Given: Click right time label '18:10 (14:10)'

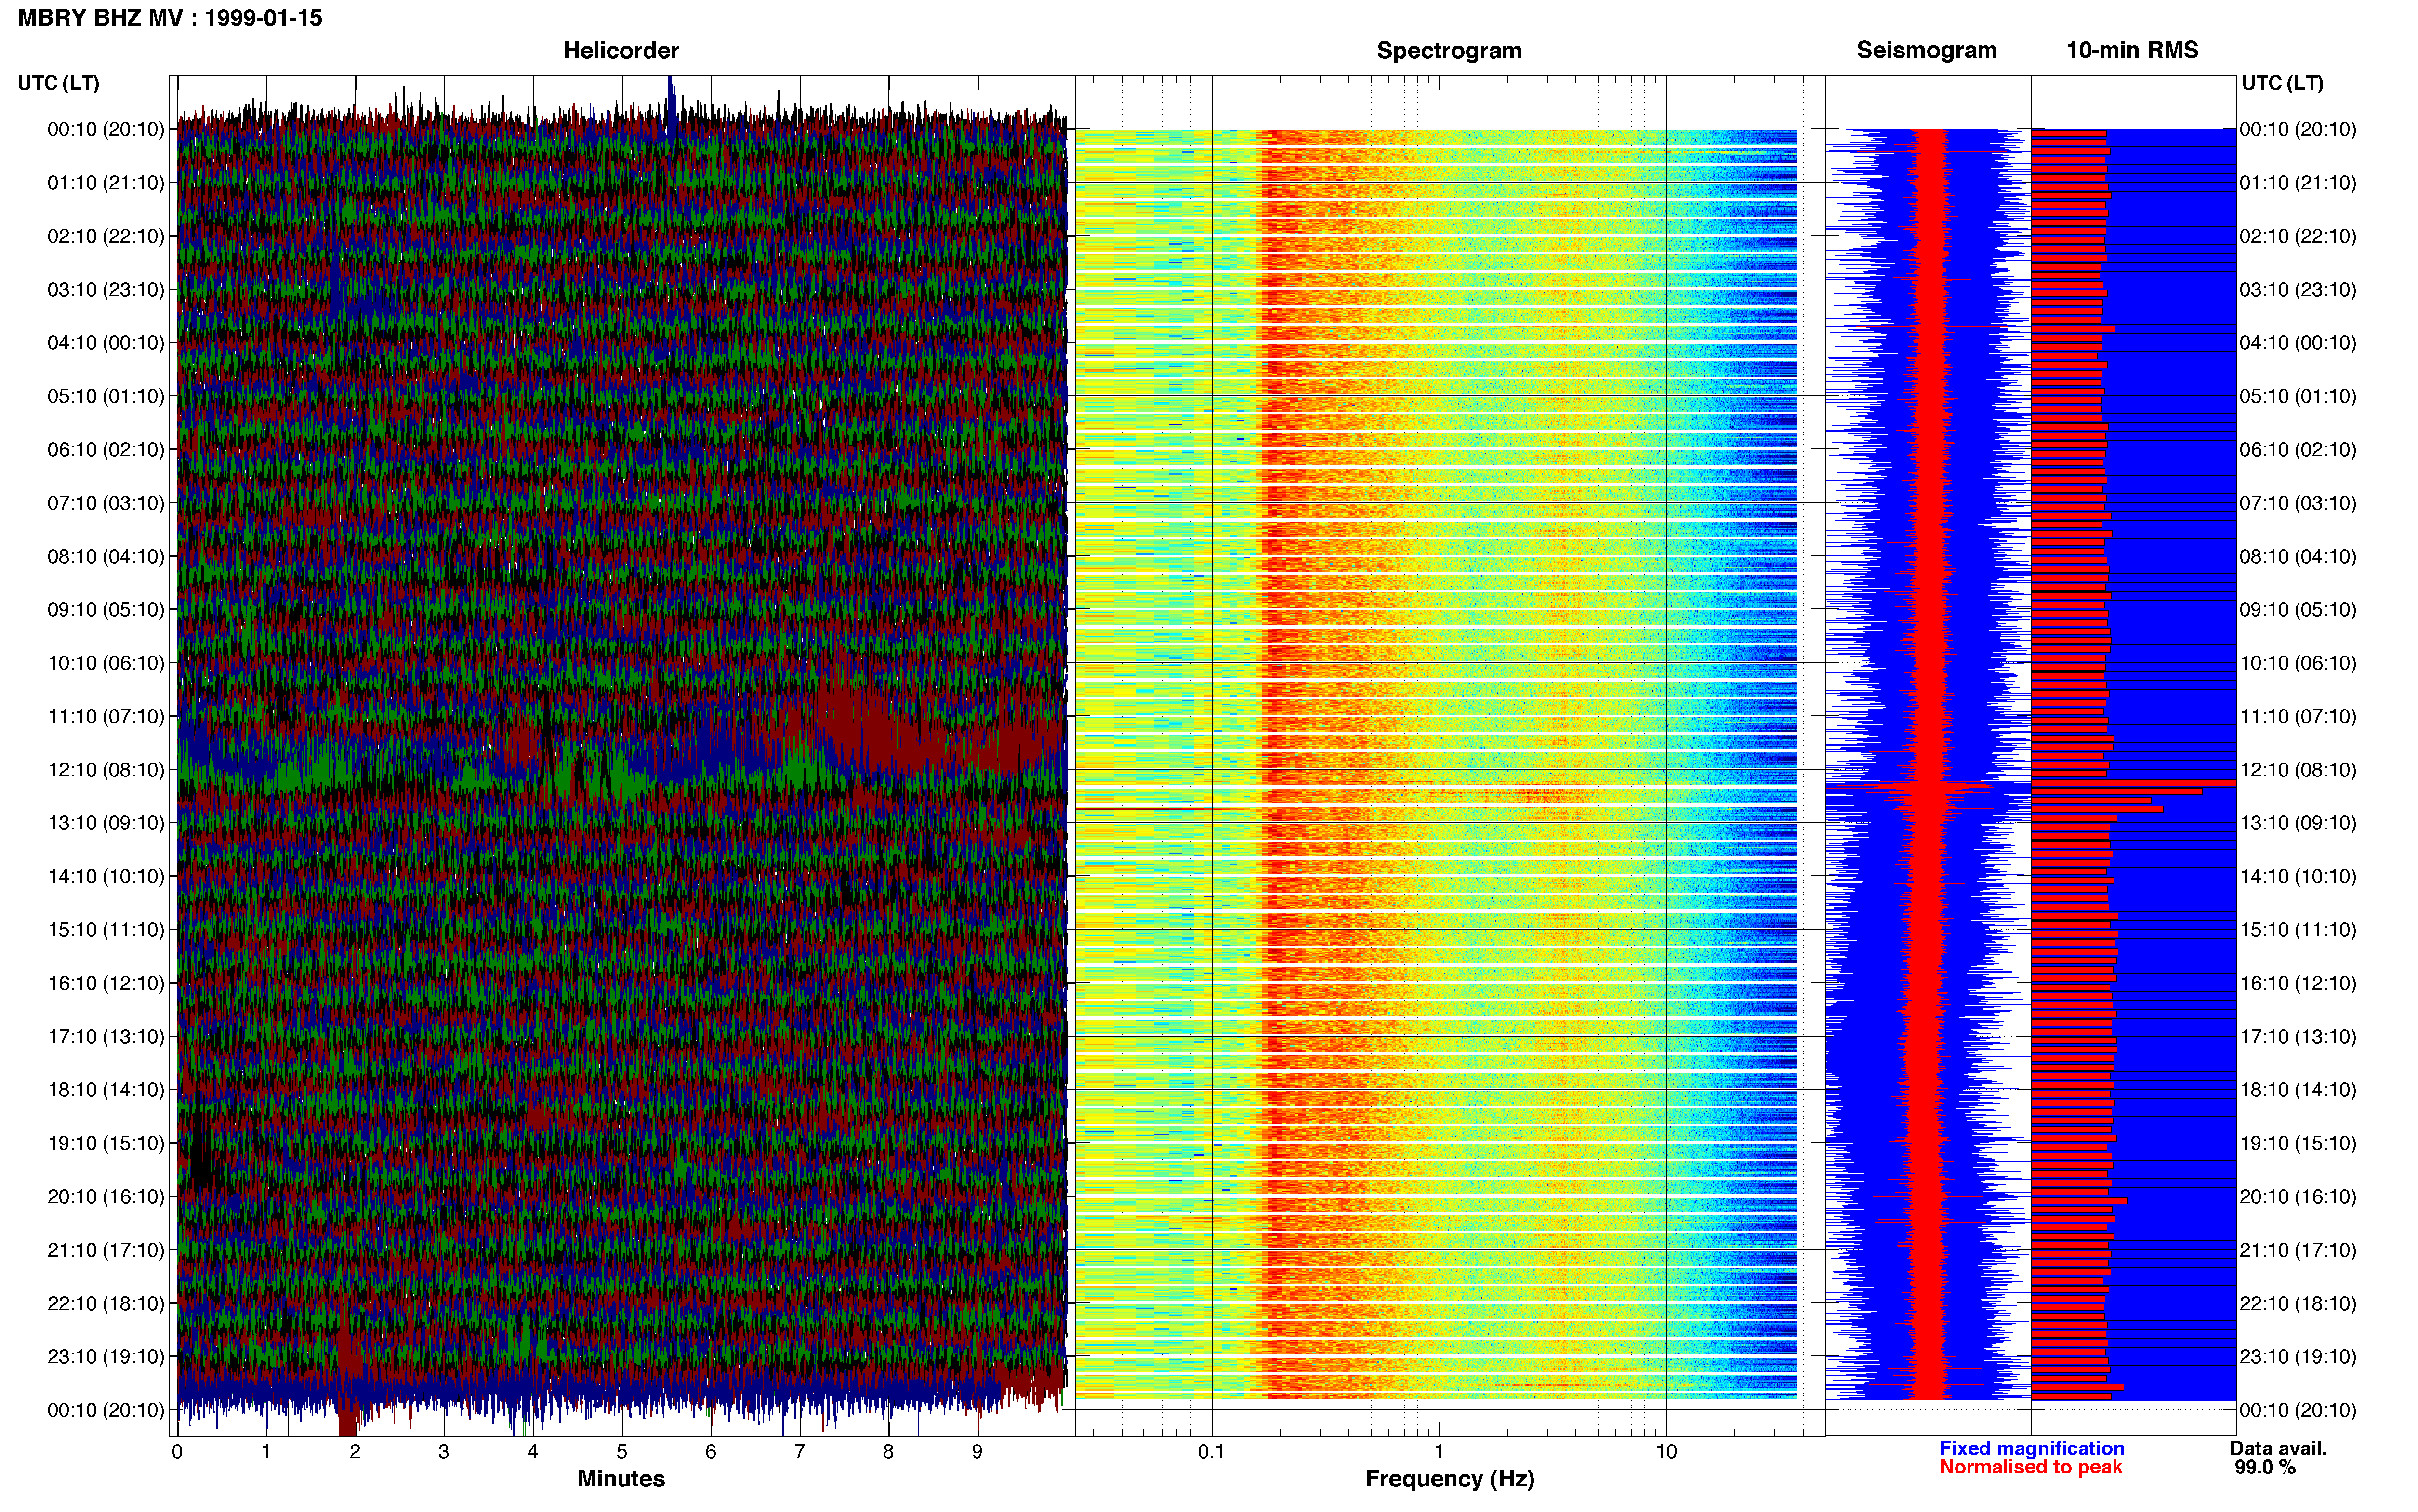Looking at the screenshot, I should (2298, 1090).
